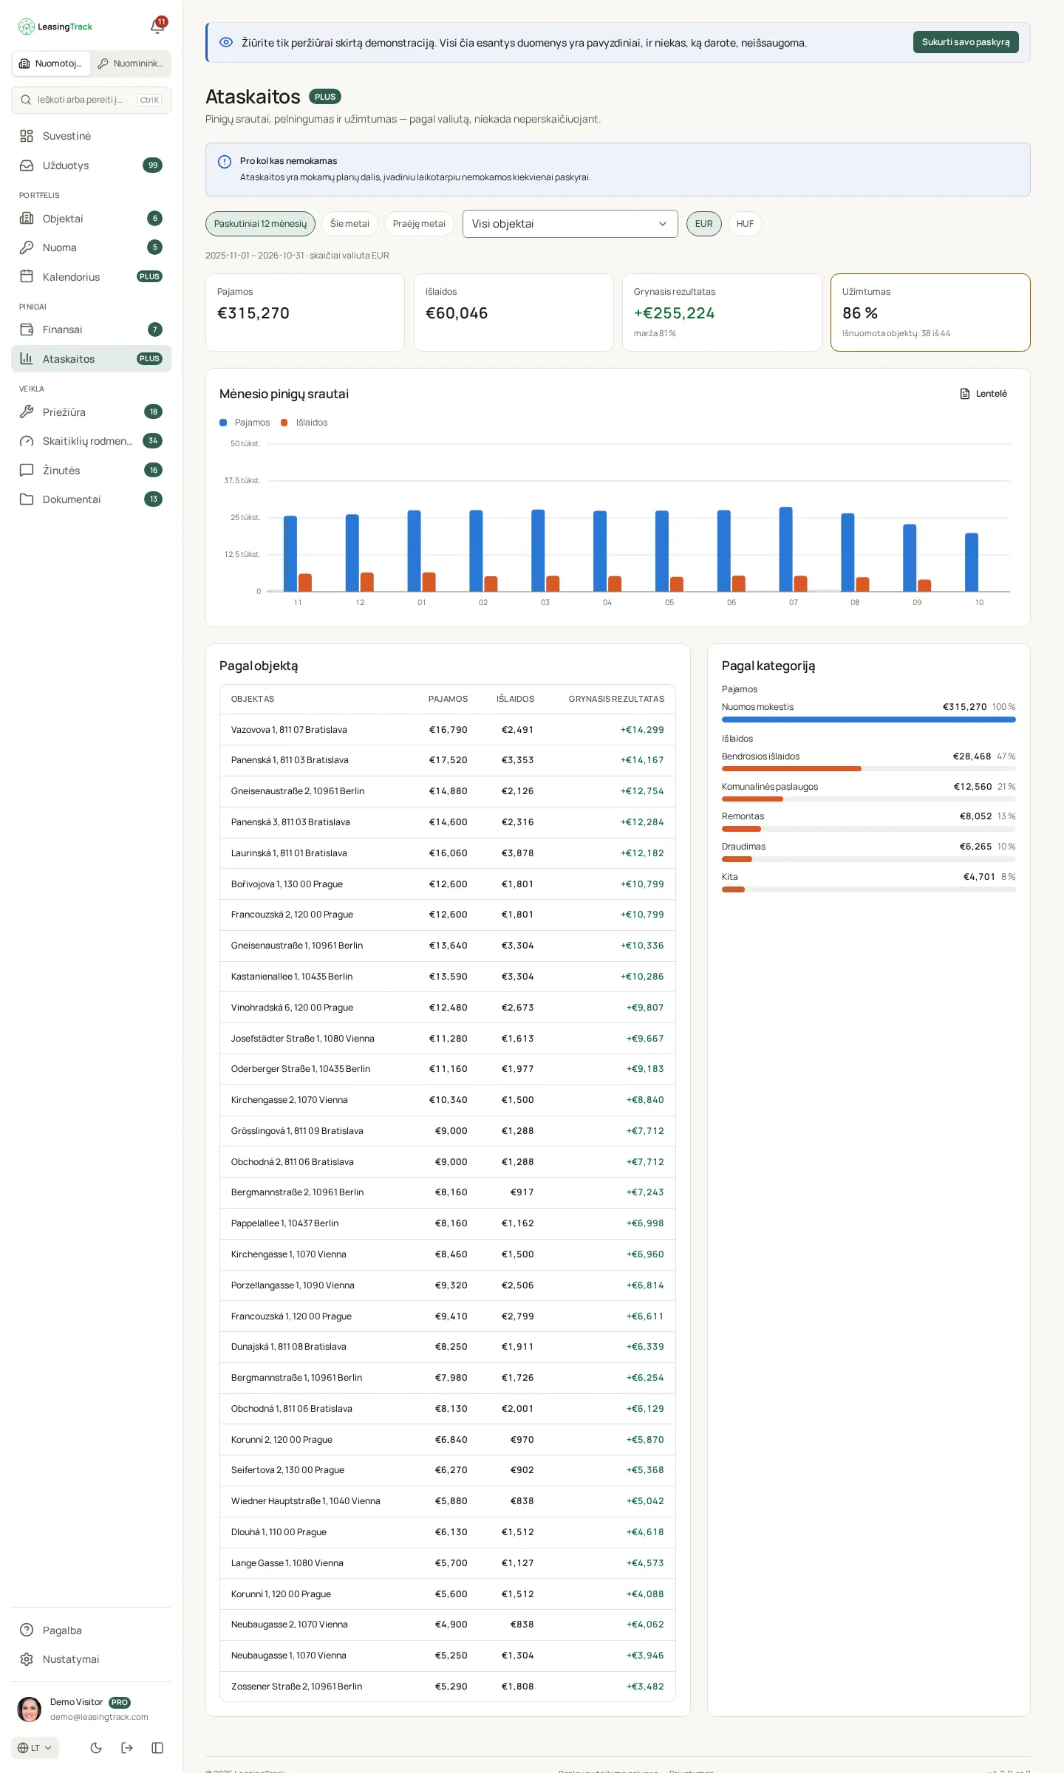The height and width of the screenshot is (1773, 1064).
Task: Click the search input field
Action: [x=91, y=100]
